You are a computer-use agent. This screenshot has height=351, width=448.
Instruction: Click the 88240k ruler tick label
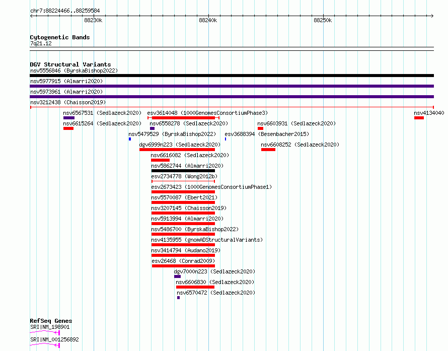208,20
